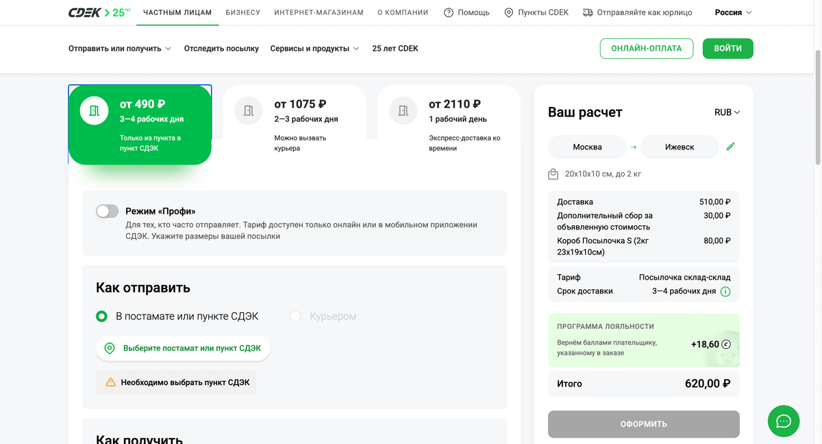This screenshot has height=444, width=822.
Task: Select В постамате или пункте СДЭК radio
Action: [x=102, y=317]
